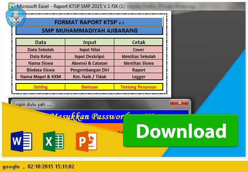The width and height of the screenshot is (248, 172).
Task: Close the Login dulu yah dialog
Action: click(x=180, y=102)
